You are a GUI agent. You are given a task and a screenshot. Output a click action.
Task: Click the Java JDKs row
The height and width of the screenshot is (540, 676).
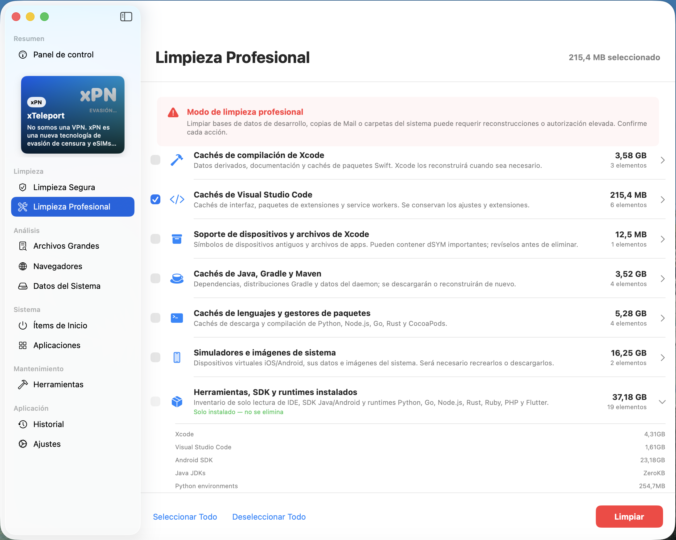[420, 473]
